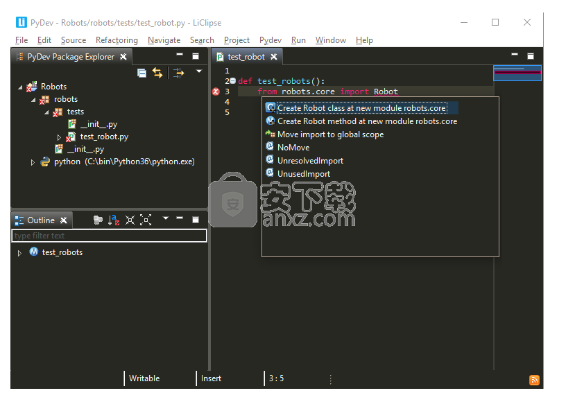
Task: Expand the test_robot.py file node
Action: tap(59, 137)
